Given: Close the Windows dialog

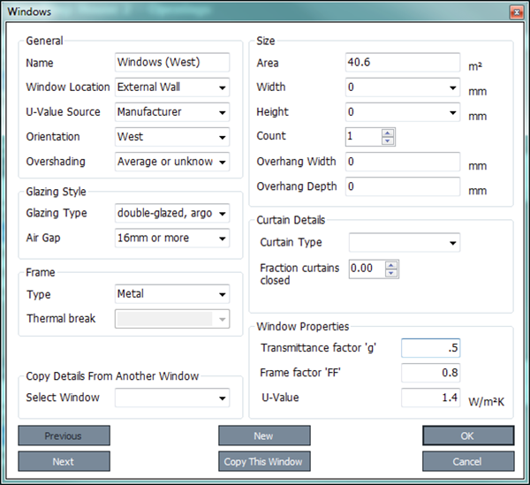Looking at the screenshot, I should pos(517,12).
